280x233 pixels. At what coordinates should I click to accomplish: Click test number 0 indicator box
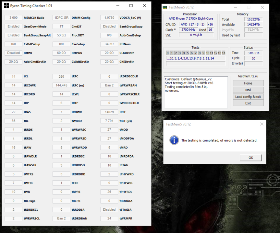(167, 53)
